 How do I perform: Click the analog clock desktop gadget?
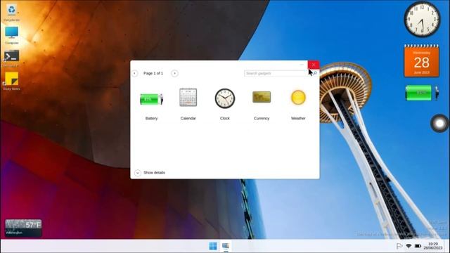[x=422, y=19]
